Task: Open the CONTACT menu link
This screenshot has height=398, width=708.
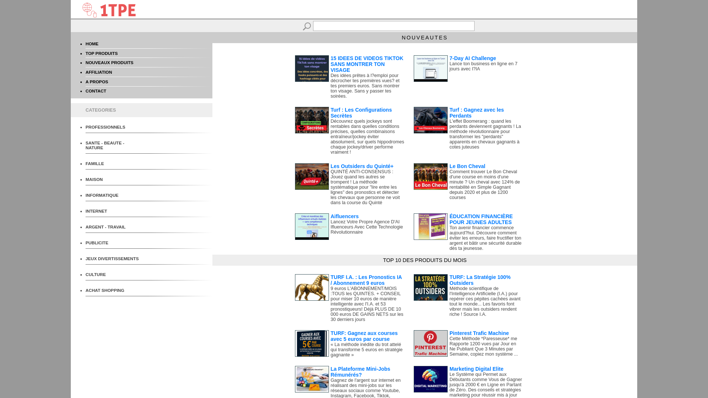Action: tap(96, 91)
